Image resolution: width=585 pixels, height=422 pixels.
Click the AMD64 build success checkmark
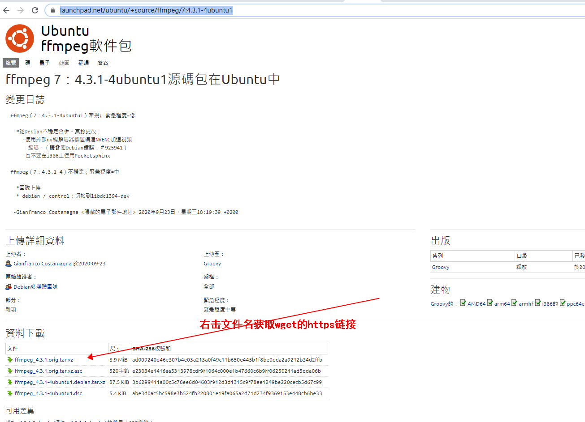coord(463,303)
